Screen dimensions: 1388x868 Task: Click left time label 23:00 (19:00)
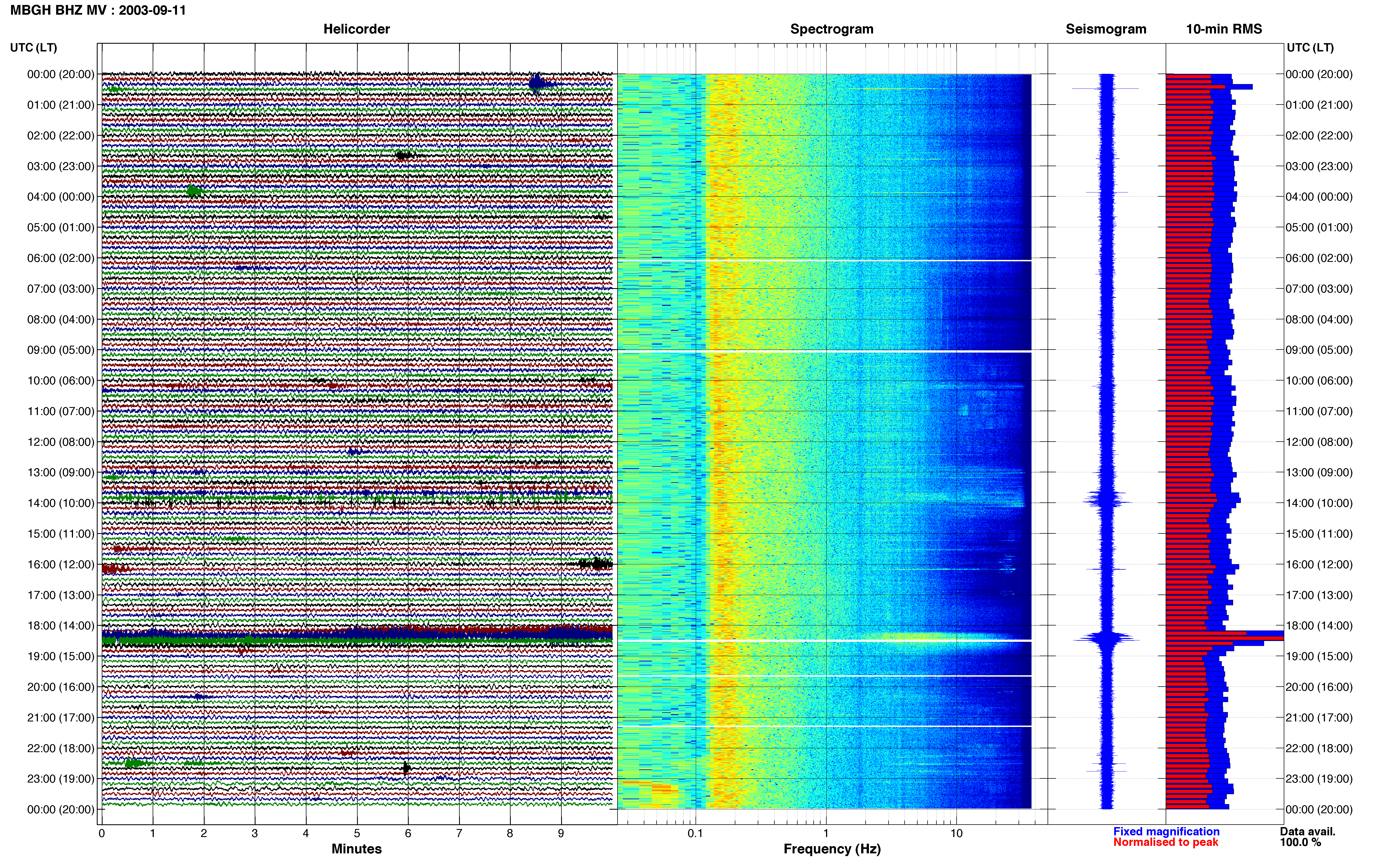click(x=61, y=779)
